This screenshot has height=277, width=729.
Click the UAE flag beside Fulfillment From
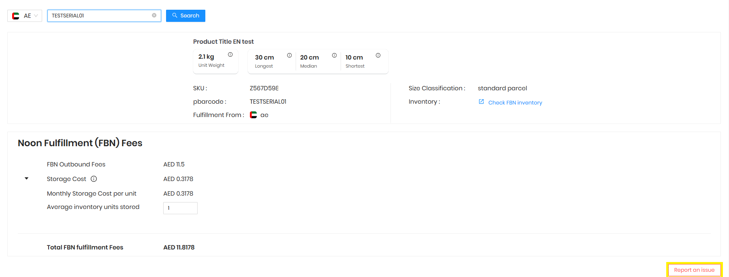[254, 115]
